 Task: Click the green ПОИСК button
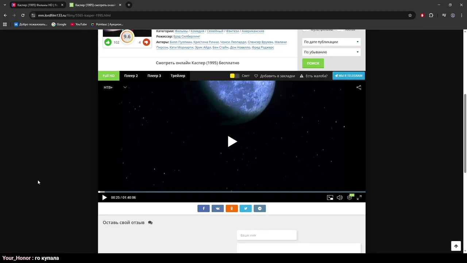313,63
